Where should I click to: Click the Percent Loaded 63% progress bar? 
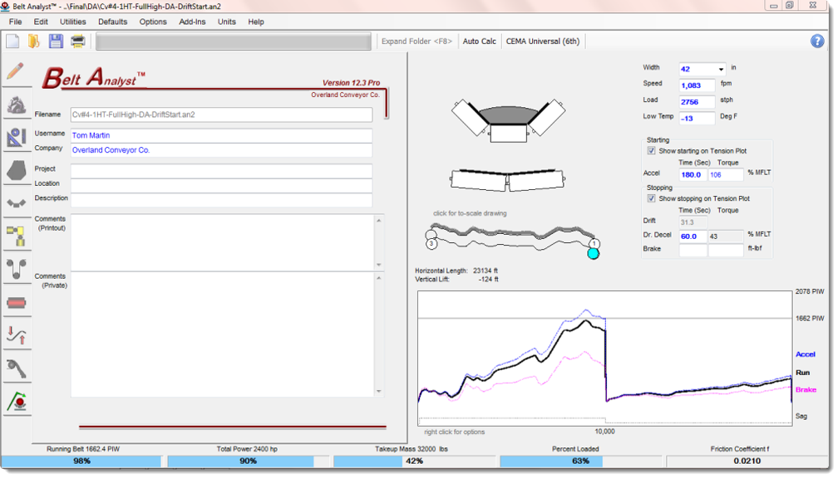(x=580, y=461)
